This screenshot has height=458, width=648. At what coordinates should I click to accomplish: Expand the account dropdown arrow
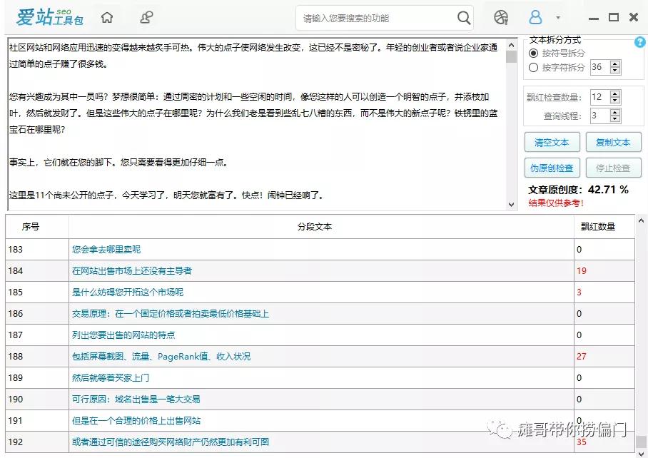pyautogui.click(x=558, y=18)
